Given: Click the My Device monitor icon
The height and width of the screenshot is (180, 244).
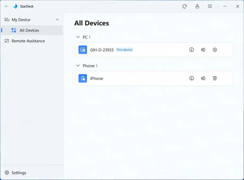Looking at the screenshot, I should (7, 20).
